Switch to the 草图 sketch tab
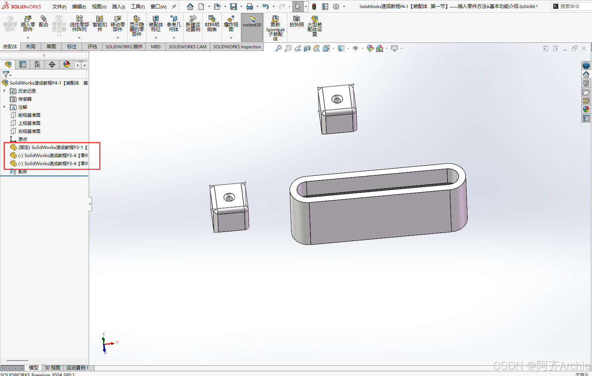The width and height of the screenshot is (592, 376). 51,46
